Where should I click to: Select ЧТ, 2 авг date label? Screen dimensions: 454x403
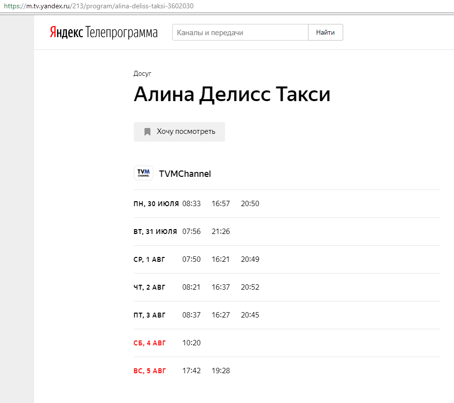(149, 287)
